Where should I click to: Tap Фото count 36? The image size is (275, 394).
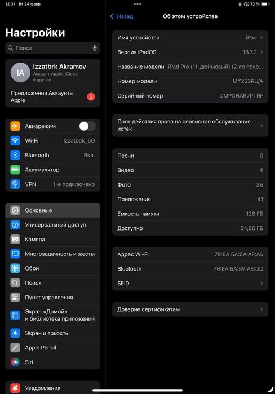point(260,185)
